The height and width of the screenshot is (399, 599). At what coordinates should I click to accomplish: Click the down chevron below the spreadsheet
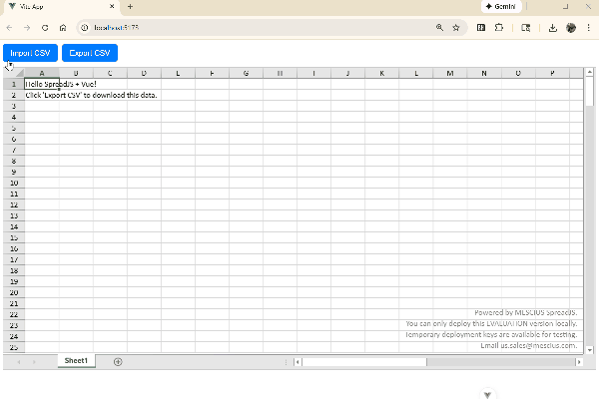tap(487, 395)
